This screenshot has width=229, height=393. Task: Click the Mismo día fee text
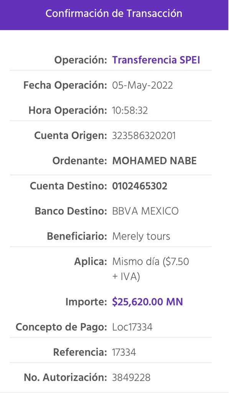pyautogui.click(x=150, y=269)
